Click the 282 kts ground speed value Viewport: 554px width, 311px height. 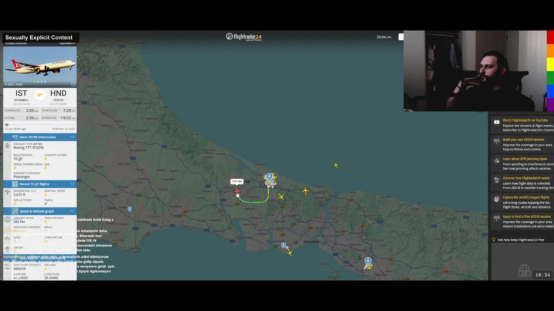point(19,222)
